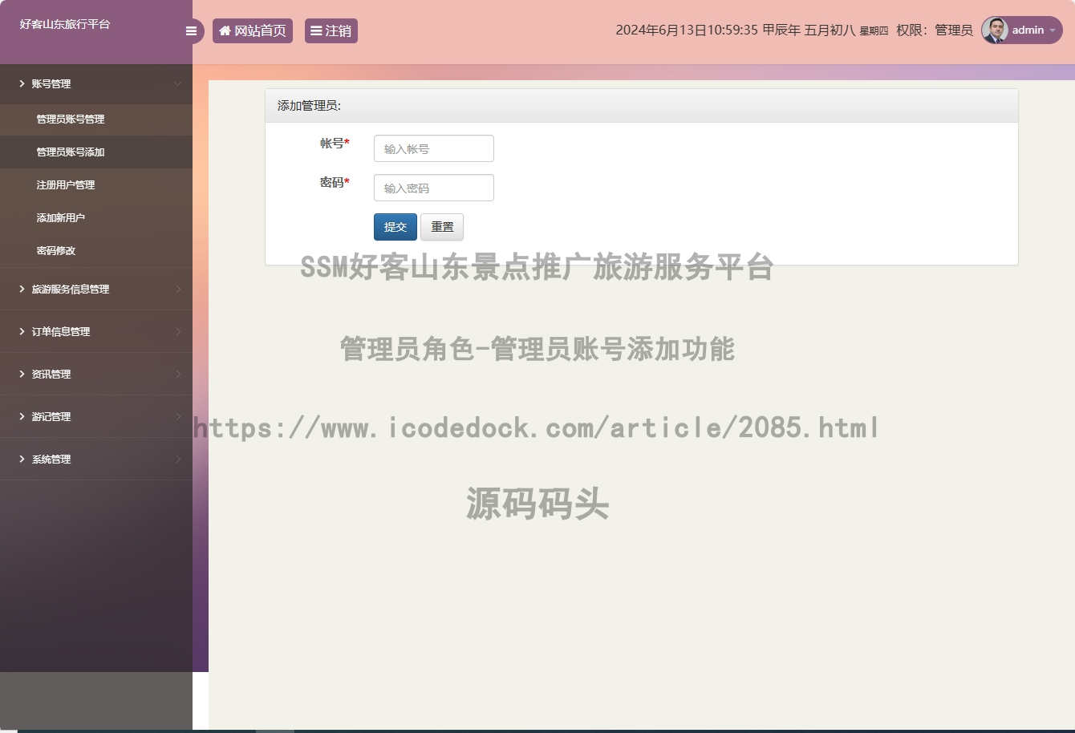This screenshot has height=733, width=1075.
Task: Click the admin username label
Action: (1028, 30)
